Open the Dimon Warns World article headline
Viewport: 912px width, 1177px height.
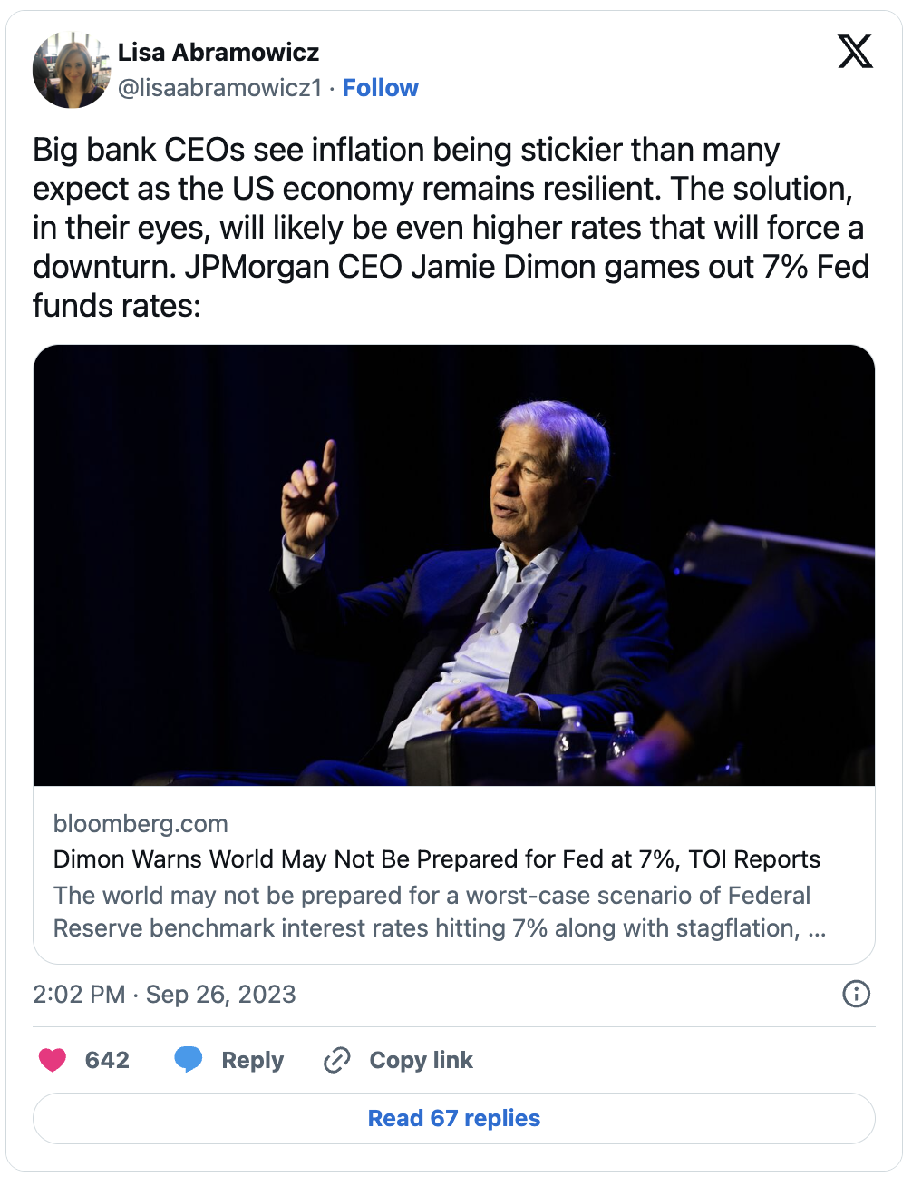click(437, 859)
